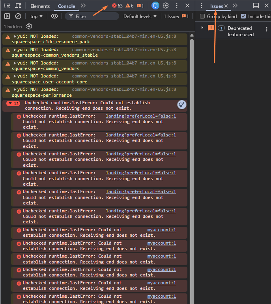Uncheck the Include third-party checkbox

[243, 17]
